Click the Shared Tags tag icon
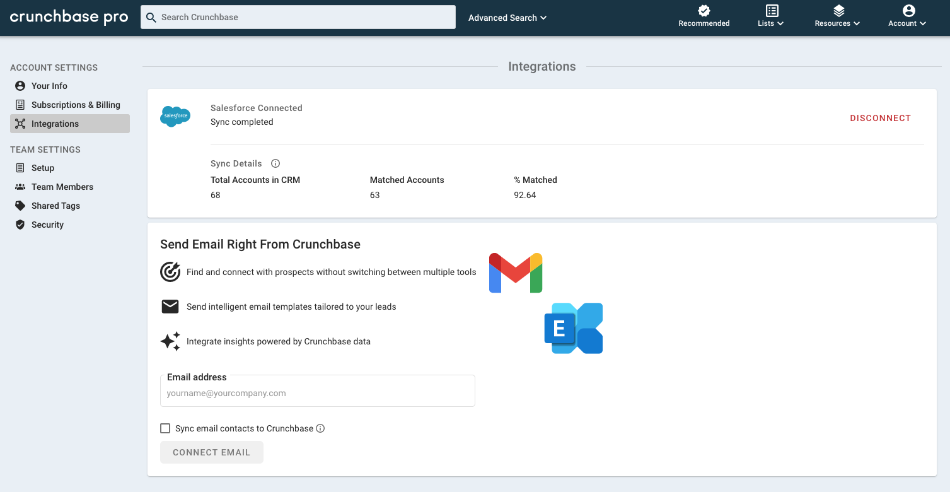 pyautogui.click(x=20, y=206)
